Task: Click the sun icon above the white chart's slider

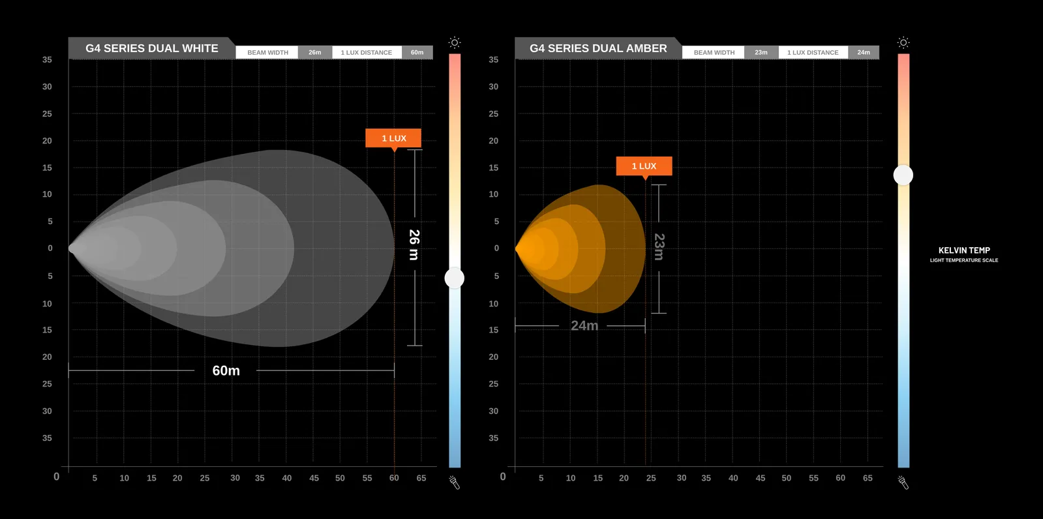Action: (x=455, y=42)
